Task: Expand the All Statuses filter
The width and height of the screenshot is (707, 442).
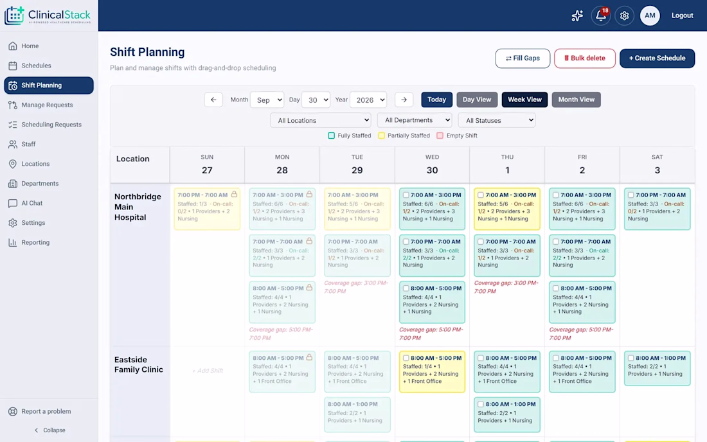Action: click(x=497, y=120)
